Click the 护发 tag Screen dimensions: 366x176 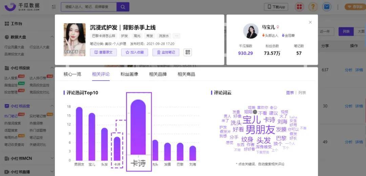point(124,36)
